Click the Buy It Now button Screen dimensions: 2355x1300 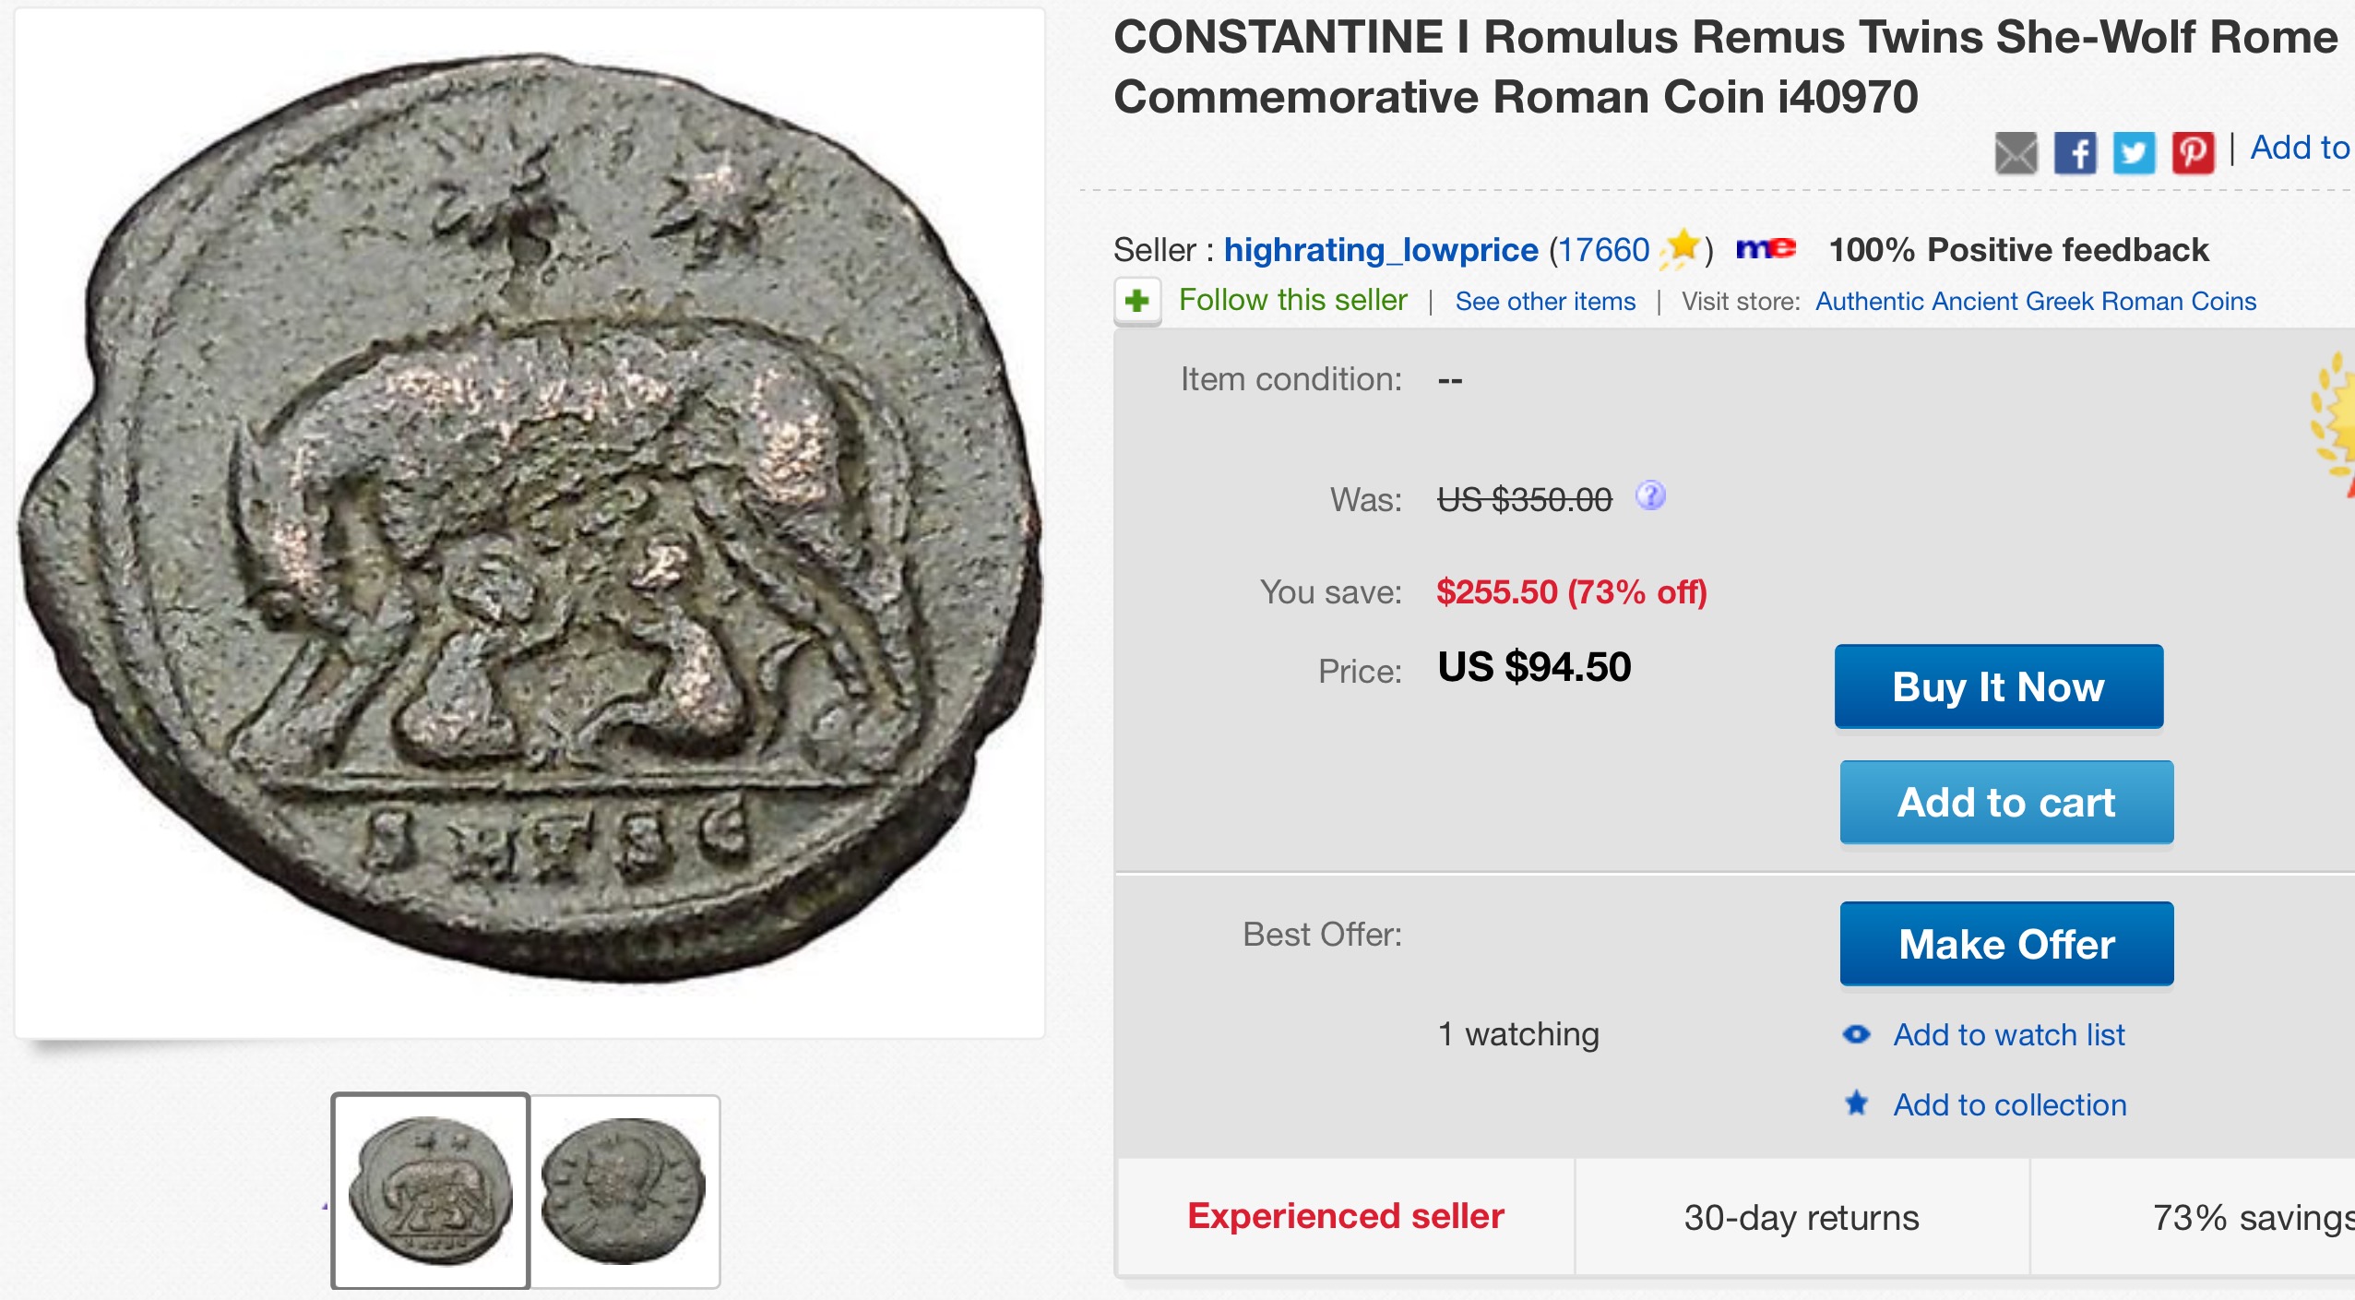[1999, 686]
